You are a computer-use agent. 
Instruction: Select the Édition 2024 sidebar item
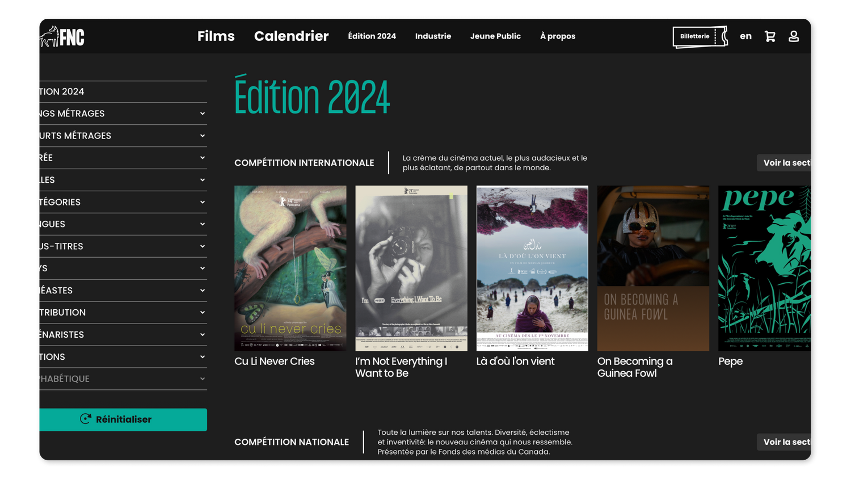[x=123, y=92]
